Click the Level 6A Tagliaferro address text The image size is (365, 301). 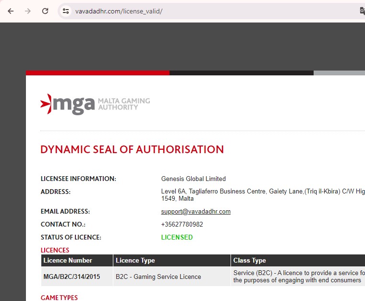point(263,195)
